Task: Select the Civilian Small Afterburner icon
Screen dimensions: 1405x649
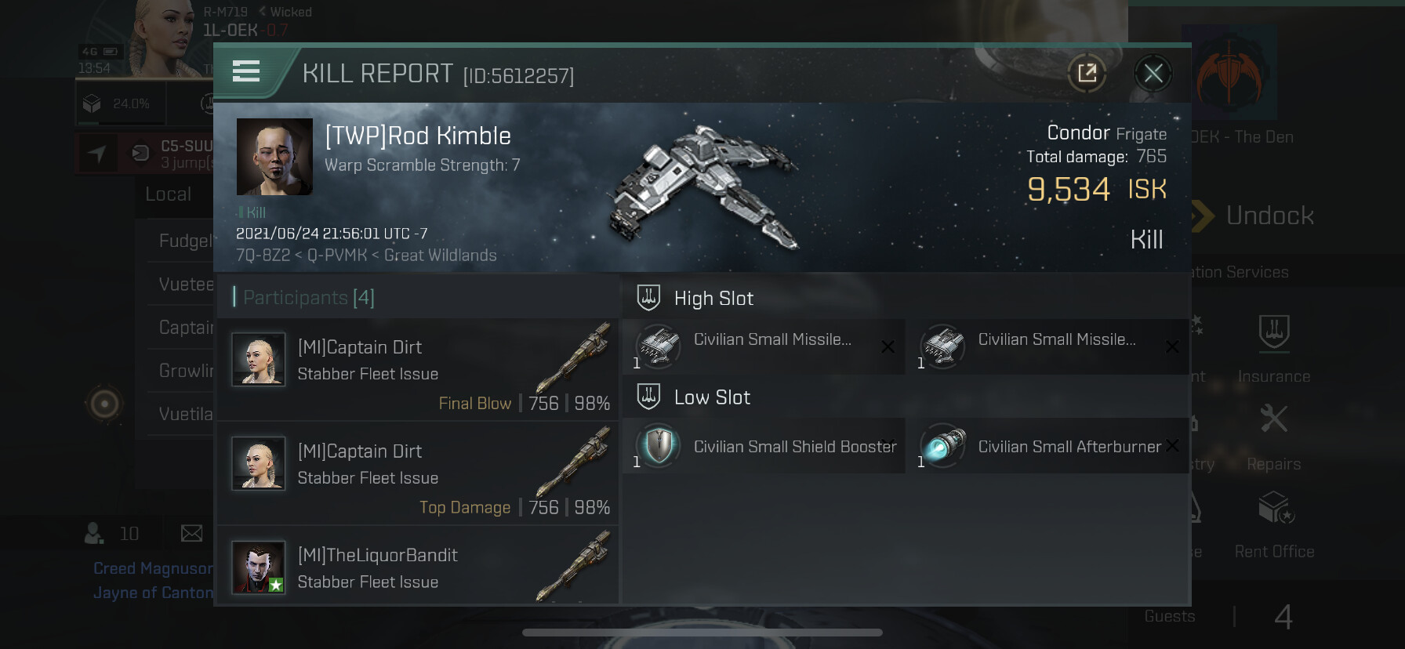Action: (942, 445)
